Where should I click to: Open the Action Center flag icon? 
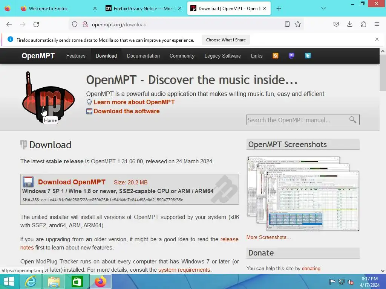[332, 281]
